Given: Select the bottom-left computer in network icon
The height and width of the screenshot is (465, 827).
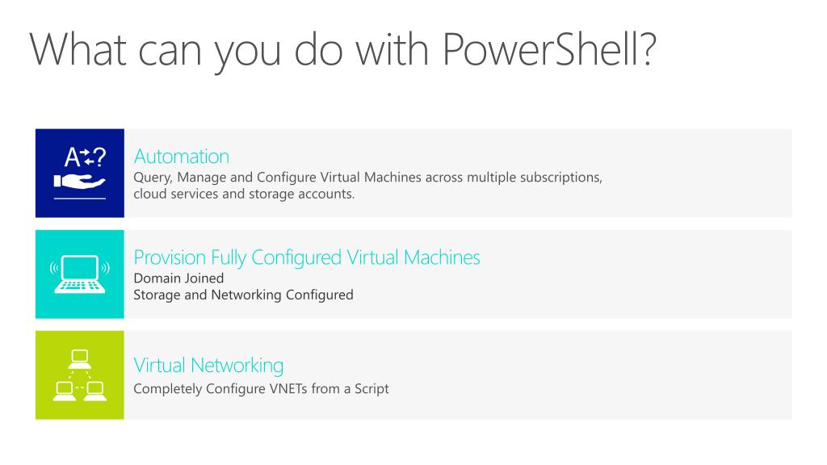Looking at the screenshot, I should click(x=63, y=391).
